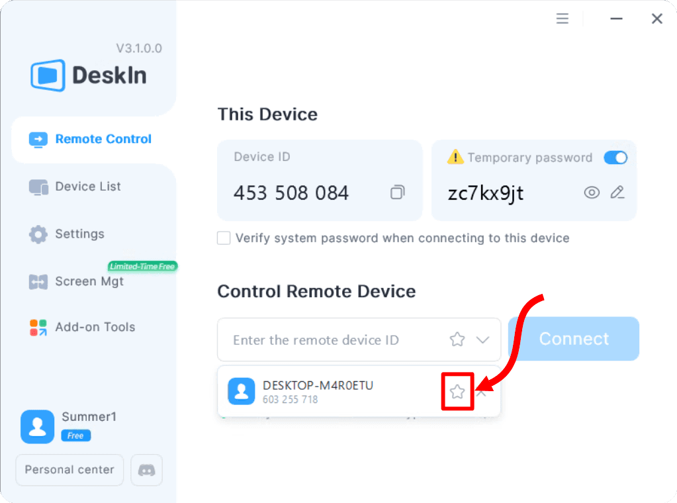Copy the Device ID number
Screen dimensions: 677x503
[397, 193]
